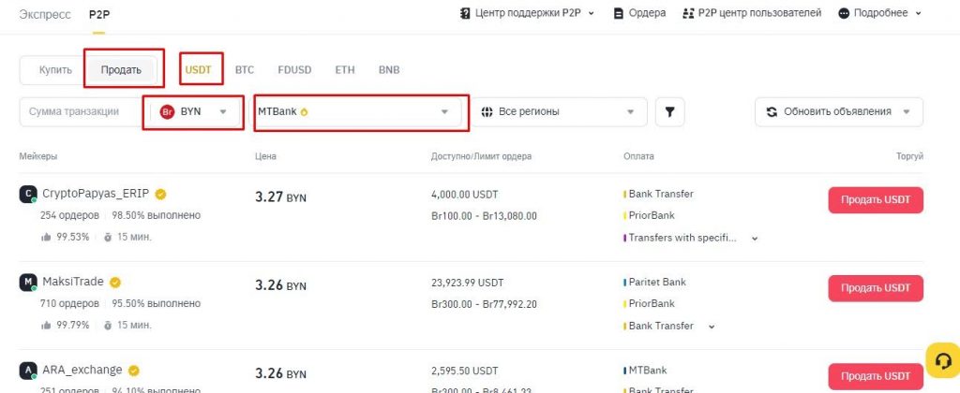960x393 pixels.
Task: Open the ARA_exchange maker profile
Action: [82, 370]
